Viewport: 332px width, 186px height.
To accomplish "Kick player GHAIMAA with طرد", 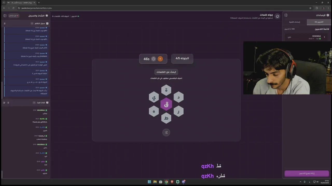I will click(289, 37).
